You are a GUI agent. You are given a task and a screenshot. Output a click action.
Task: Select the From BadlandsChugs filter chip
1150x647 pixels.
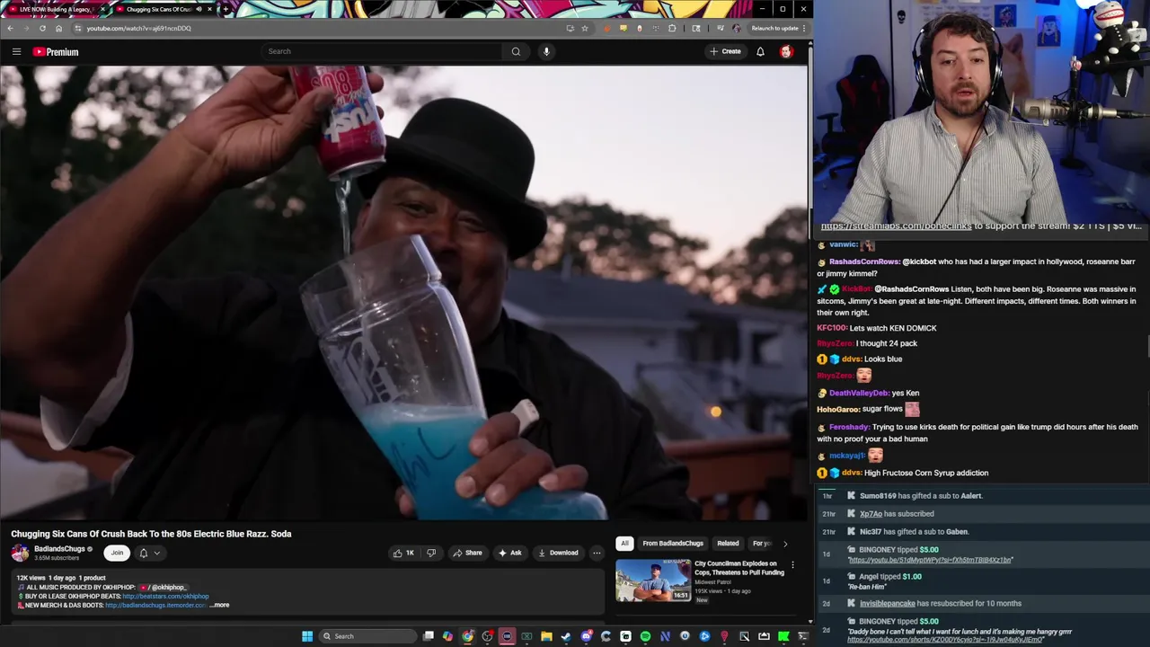[x=673, y=543]
